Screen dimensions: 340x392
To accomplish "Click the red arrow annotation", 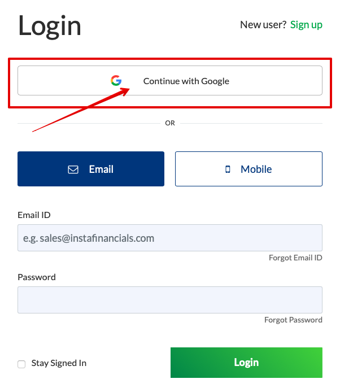I will pos(81,110).
